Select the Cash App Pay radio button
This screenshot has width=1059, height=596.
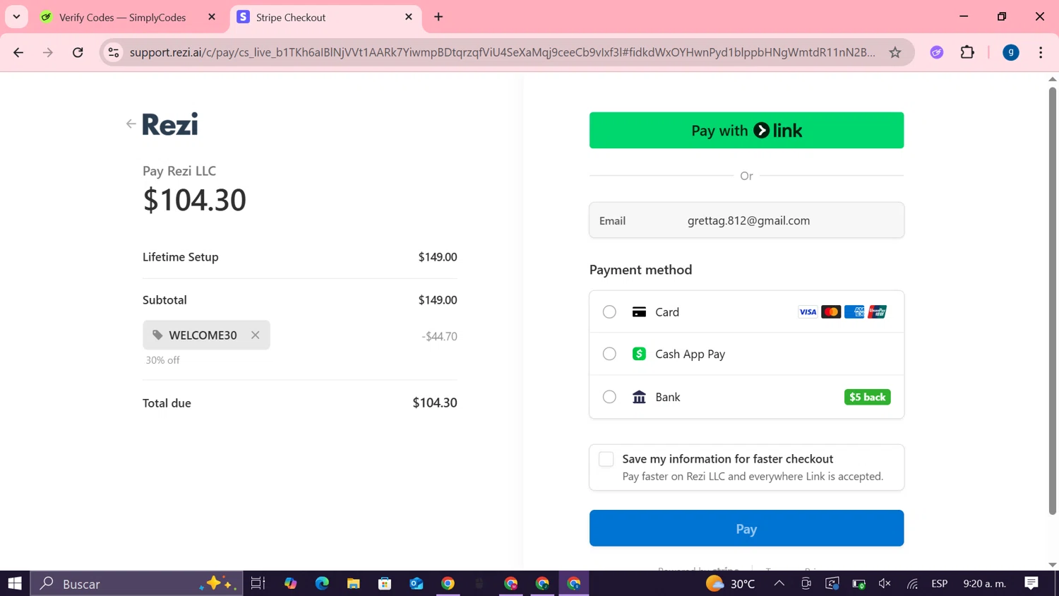(x=609, y=354)
